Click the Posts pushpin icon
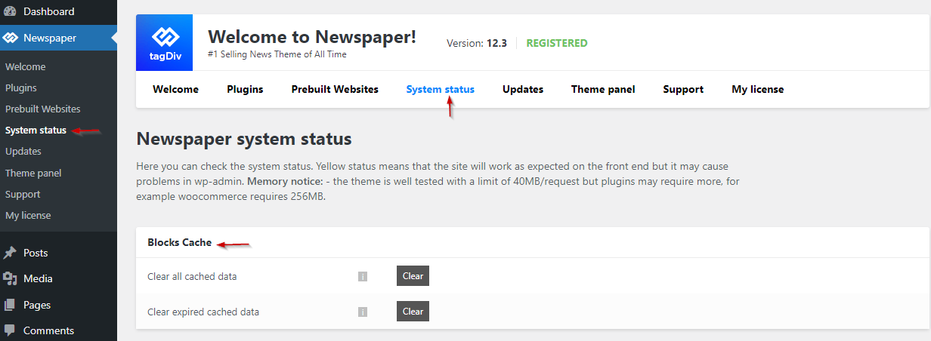The width and height of the screenshot is (931, 341). click(x=10, y=253)
